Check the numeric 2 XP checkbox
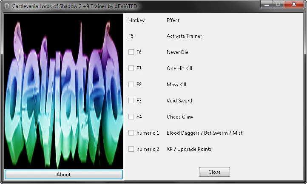307x184 pixels. 131,149
